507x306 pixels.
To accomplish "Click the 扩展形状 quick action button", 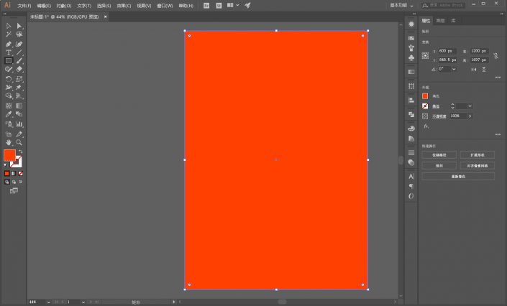I will click(x=478, y=155).
